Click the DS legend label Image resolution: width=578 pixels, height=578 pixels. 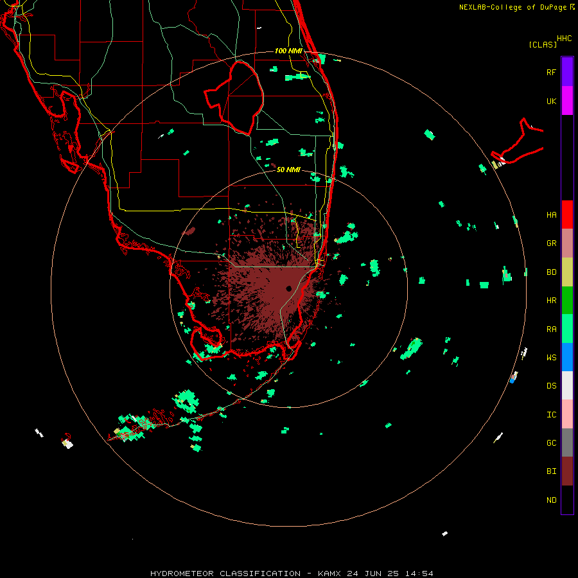[x=551, y=386]
